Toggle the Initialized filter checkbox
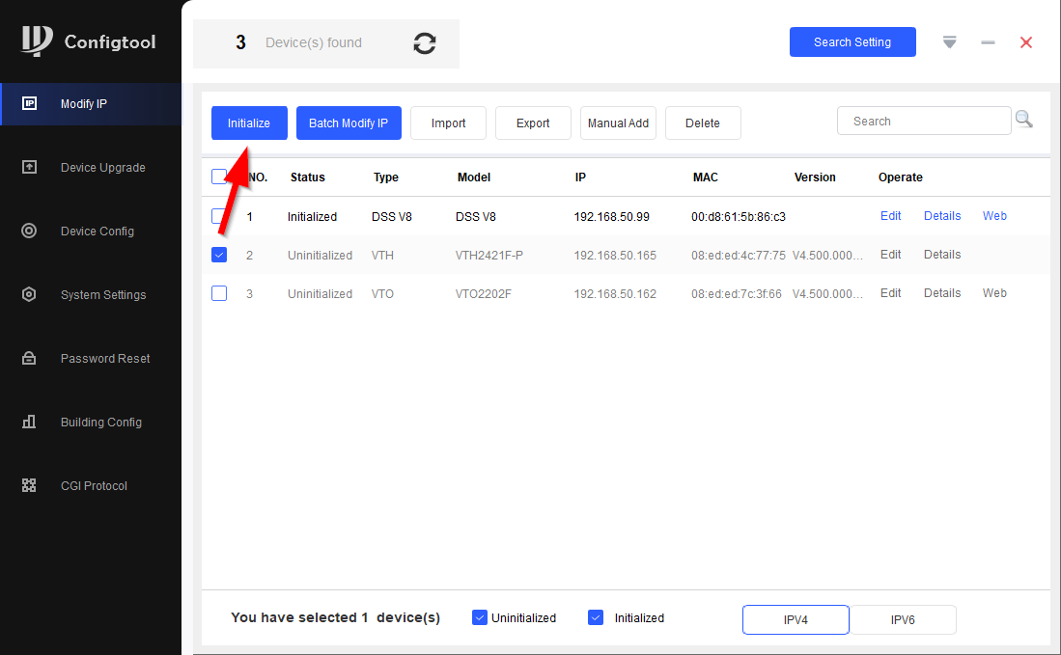Image resolution: width=1061 pixels, height=655 pixels. (x=596, y=617)
